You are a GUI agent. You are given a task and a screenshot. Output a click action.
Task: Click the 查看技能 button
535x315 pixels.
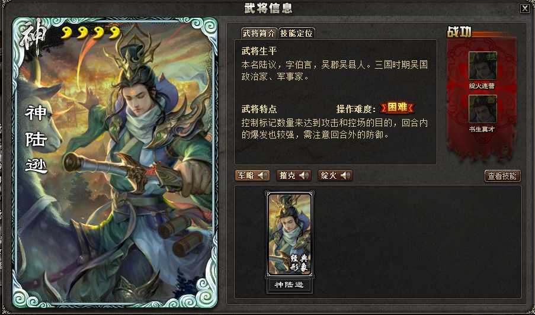pos(502,176)
